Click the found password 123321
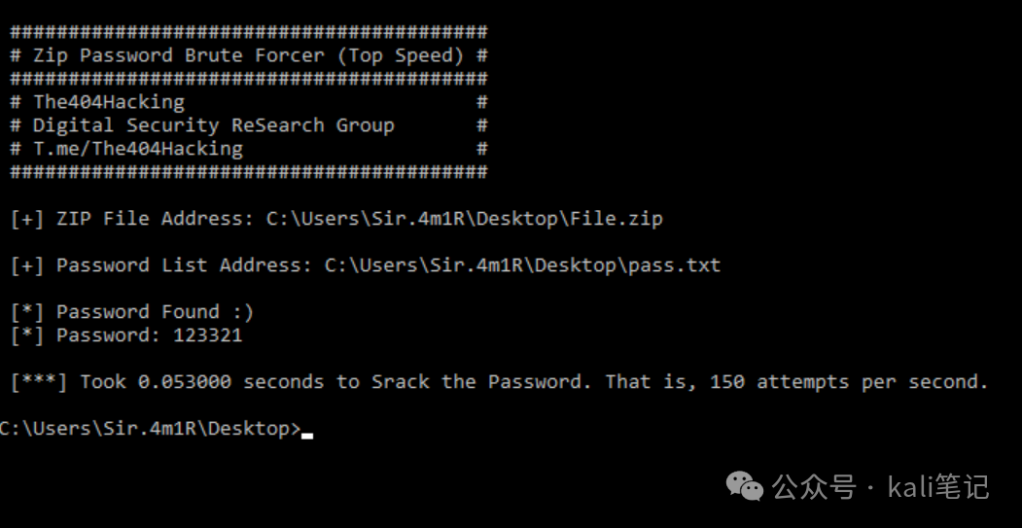 point(207,335)
